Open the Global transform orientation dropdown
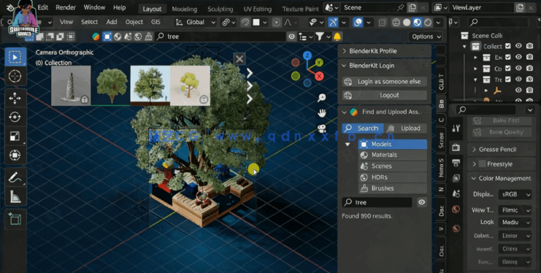This screenshot has height=273, width=541. (x=196, y=23)
